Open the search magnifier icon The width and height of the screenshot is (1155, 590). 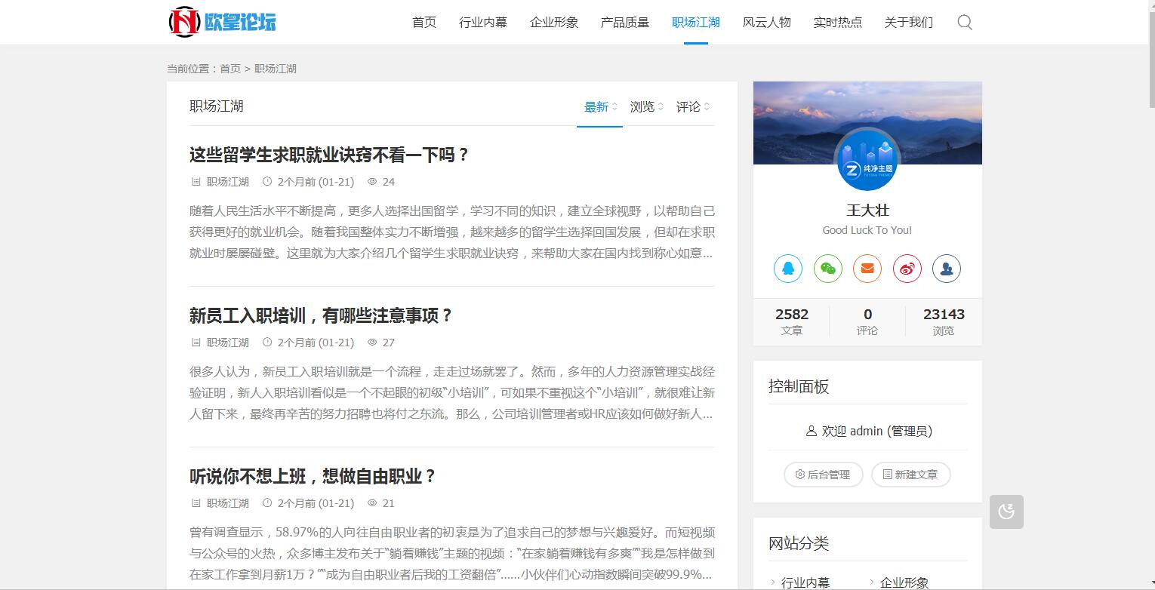coord(965,22)
